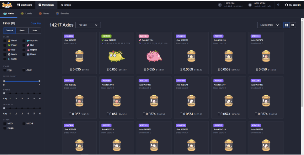
Task: Check the MEO II checkbox
Action: [x=24, y=123]
